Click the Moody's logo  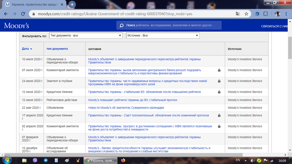(16, 26)
